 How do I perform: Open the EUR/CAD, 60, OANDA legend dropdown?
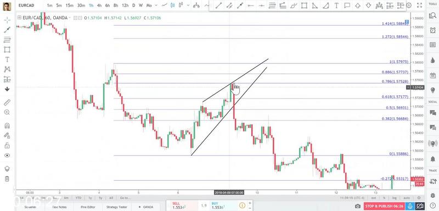tap(70, 18)
